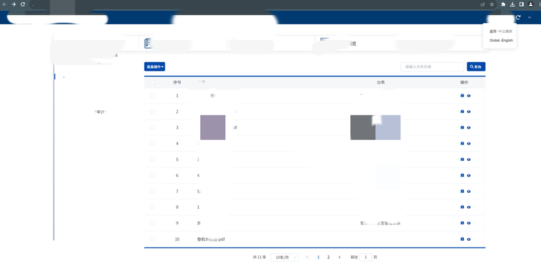Focus the file name search input
This screenshot has width=541, height=265.
pos(432,67)
